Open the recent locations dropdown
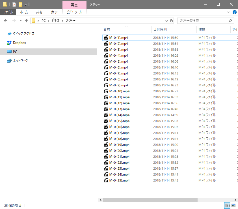This screenshot has height=209, width=238. [x=21, y=21]
